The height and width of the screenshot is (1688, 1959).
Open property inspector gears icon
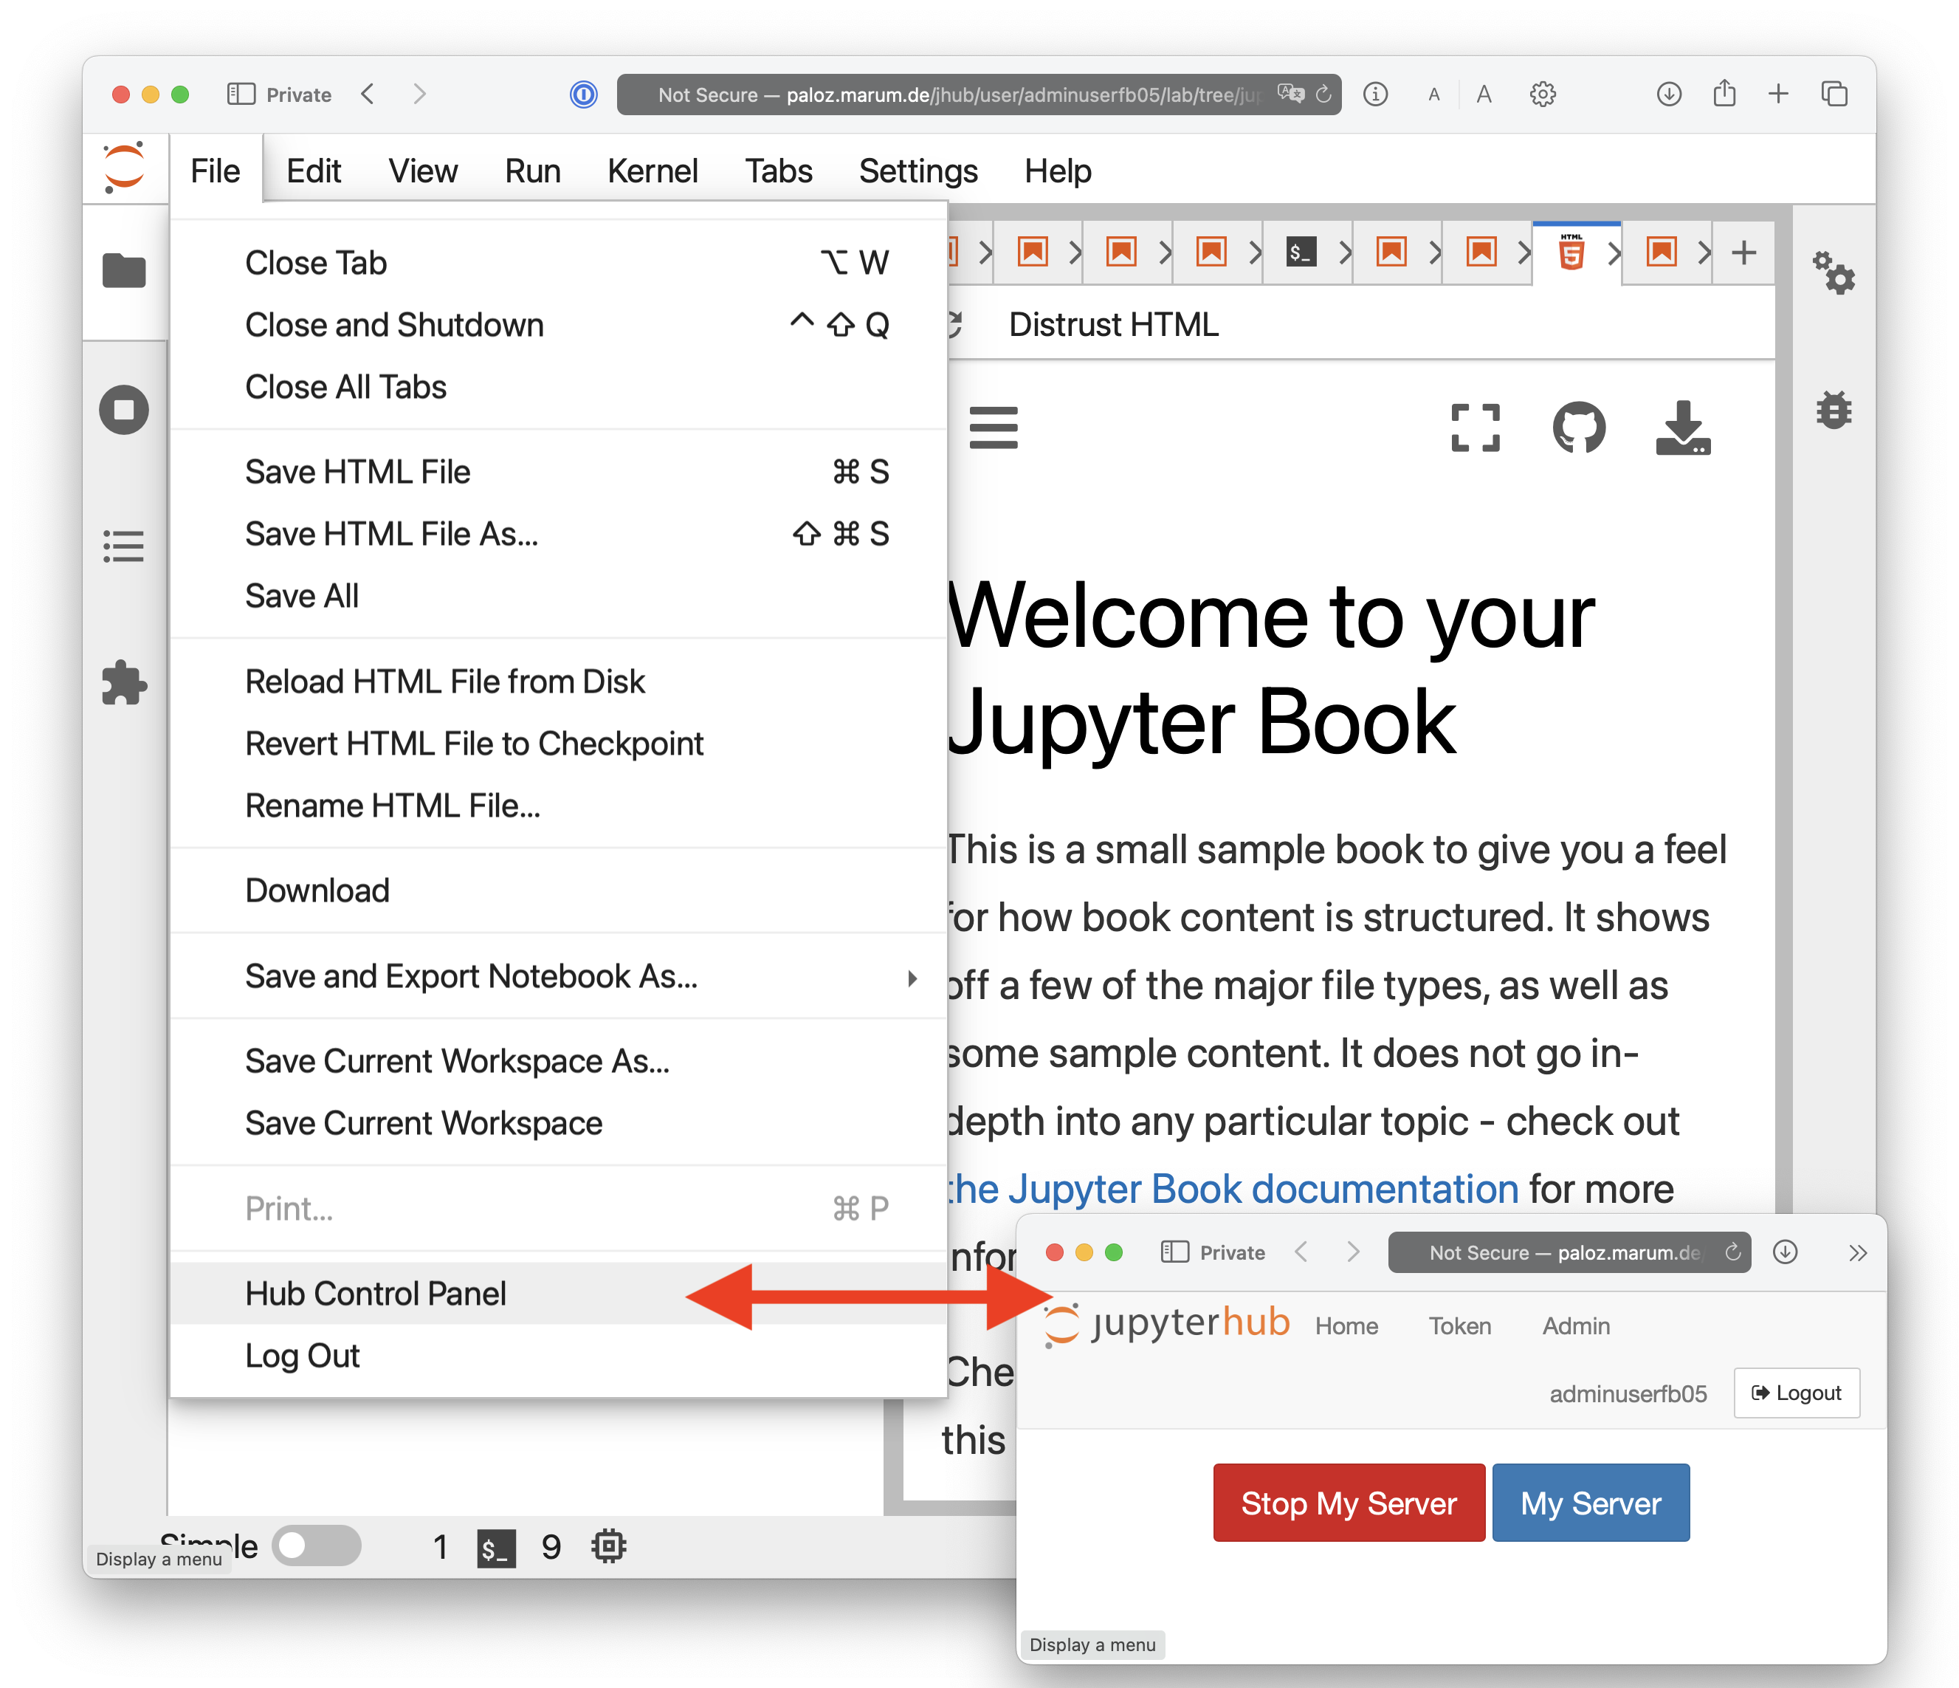click(1834, 272)
